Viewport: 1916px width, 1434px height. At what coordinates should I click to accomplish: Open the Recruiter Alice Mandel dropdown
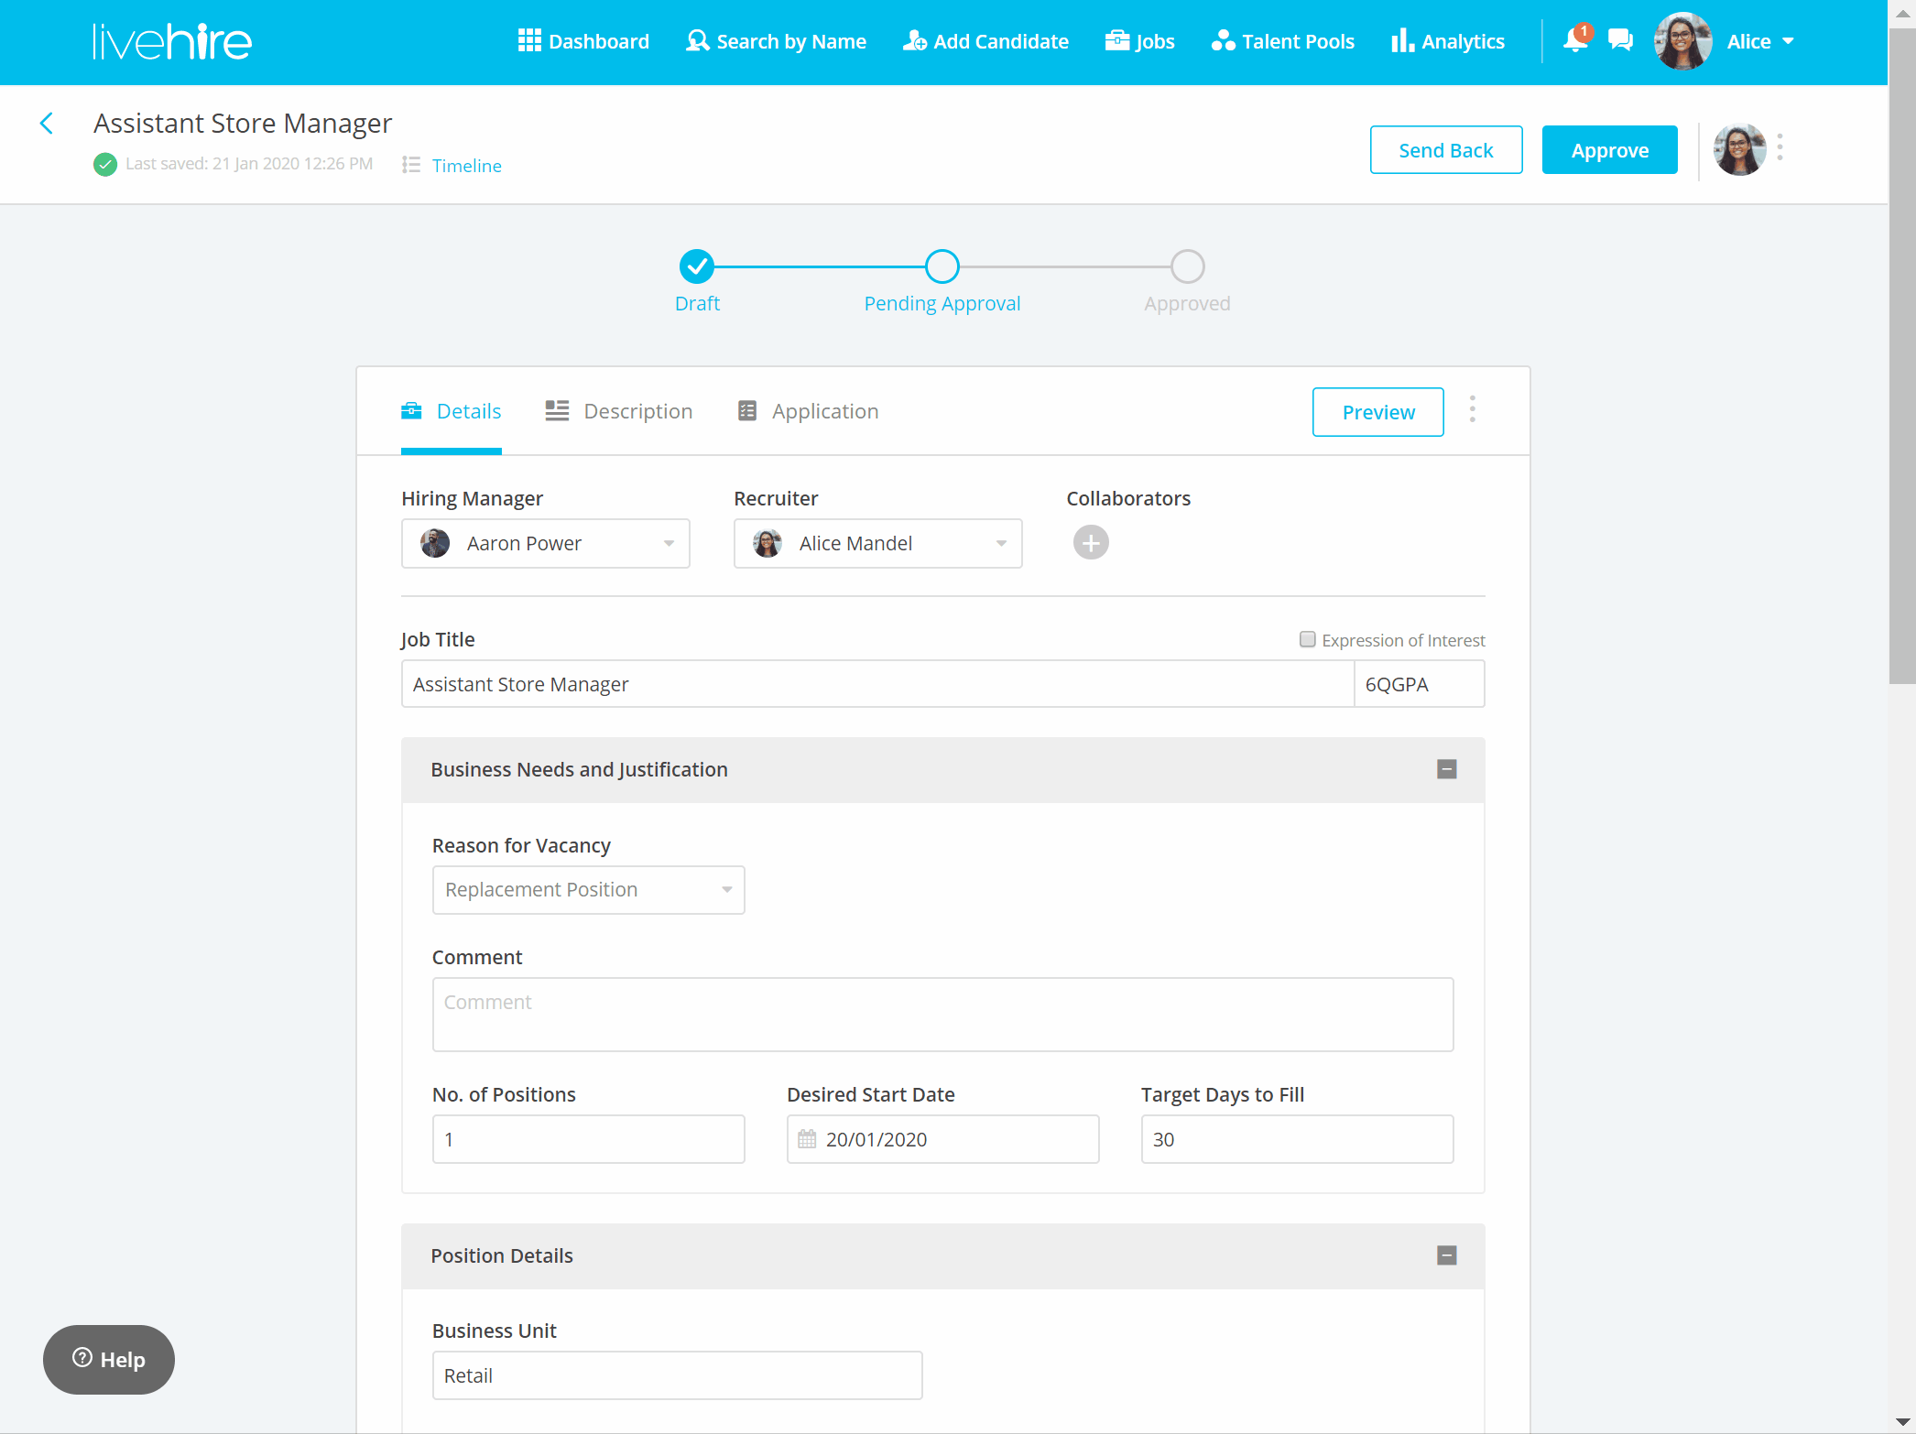point(877,544)
